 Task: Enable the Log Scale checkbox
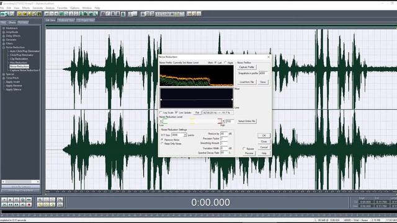(x=161, y=112)
